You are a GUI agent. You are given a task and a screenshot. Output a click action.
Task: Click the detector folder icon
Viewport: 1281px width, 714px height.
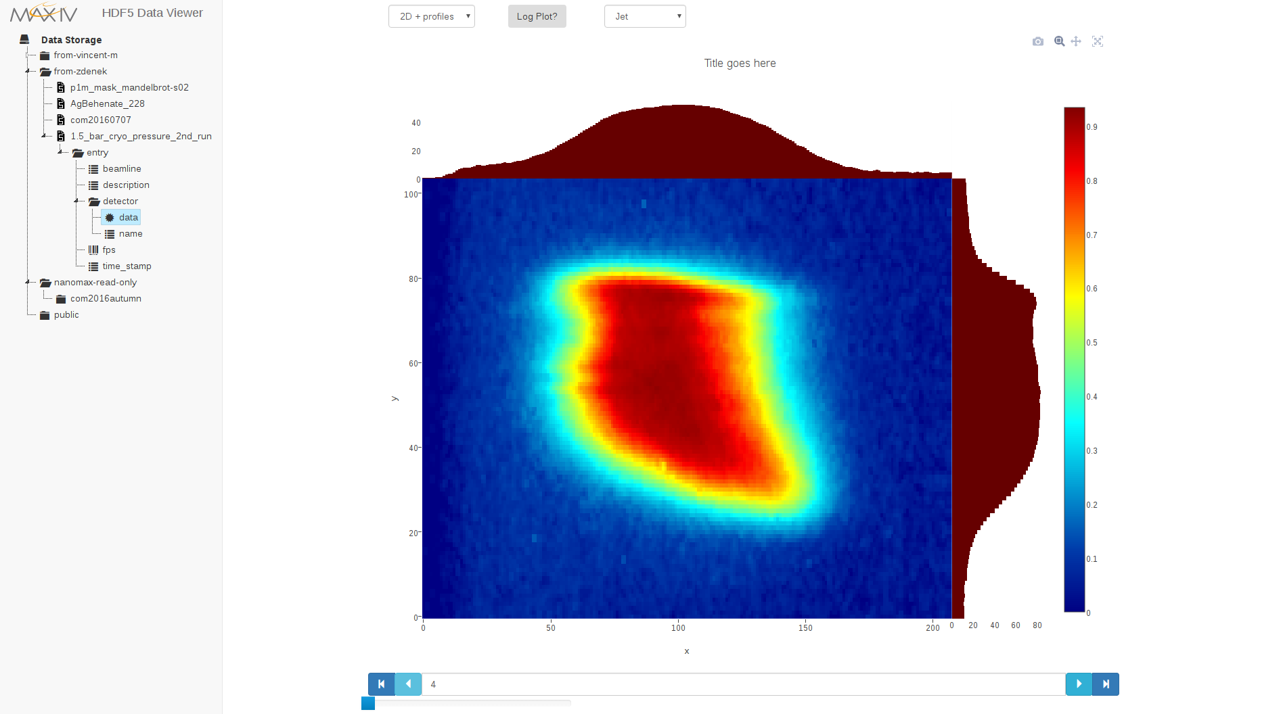tap(94, 201)
